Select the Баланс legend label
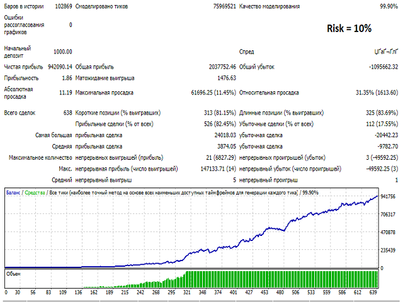 point(13,192)
